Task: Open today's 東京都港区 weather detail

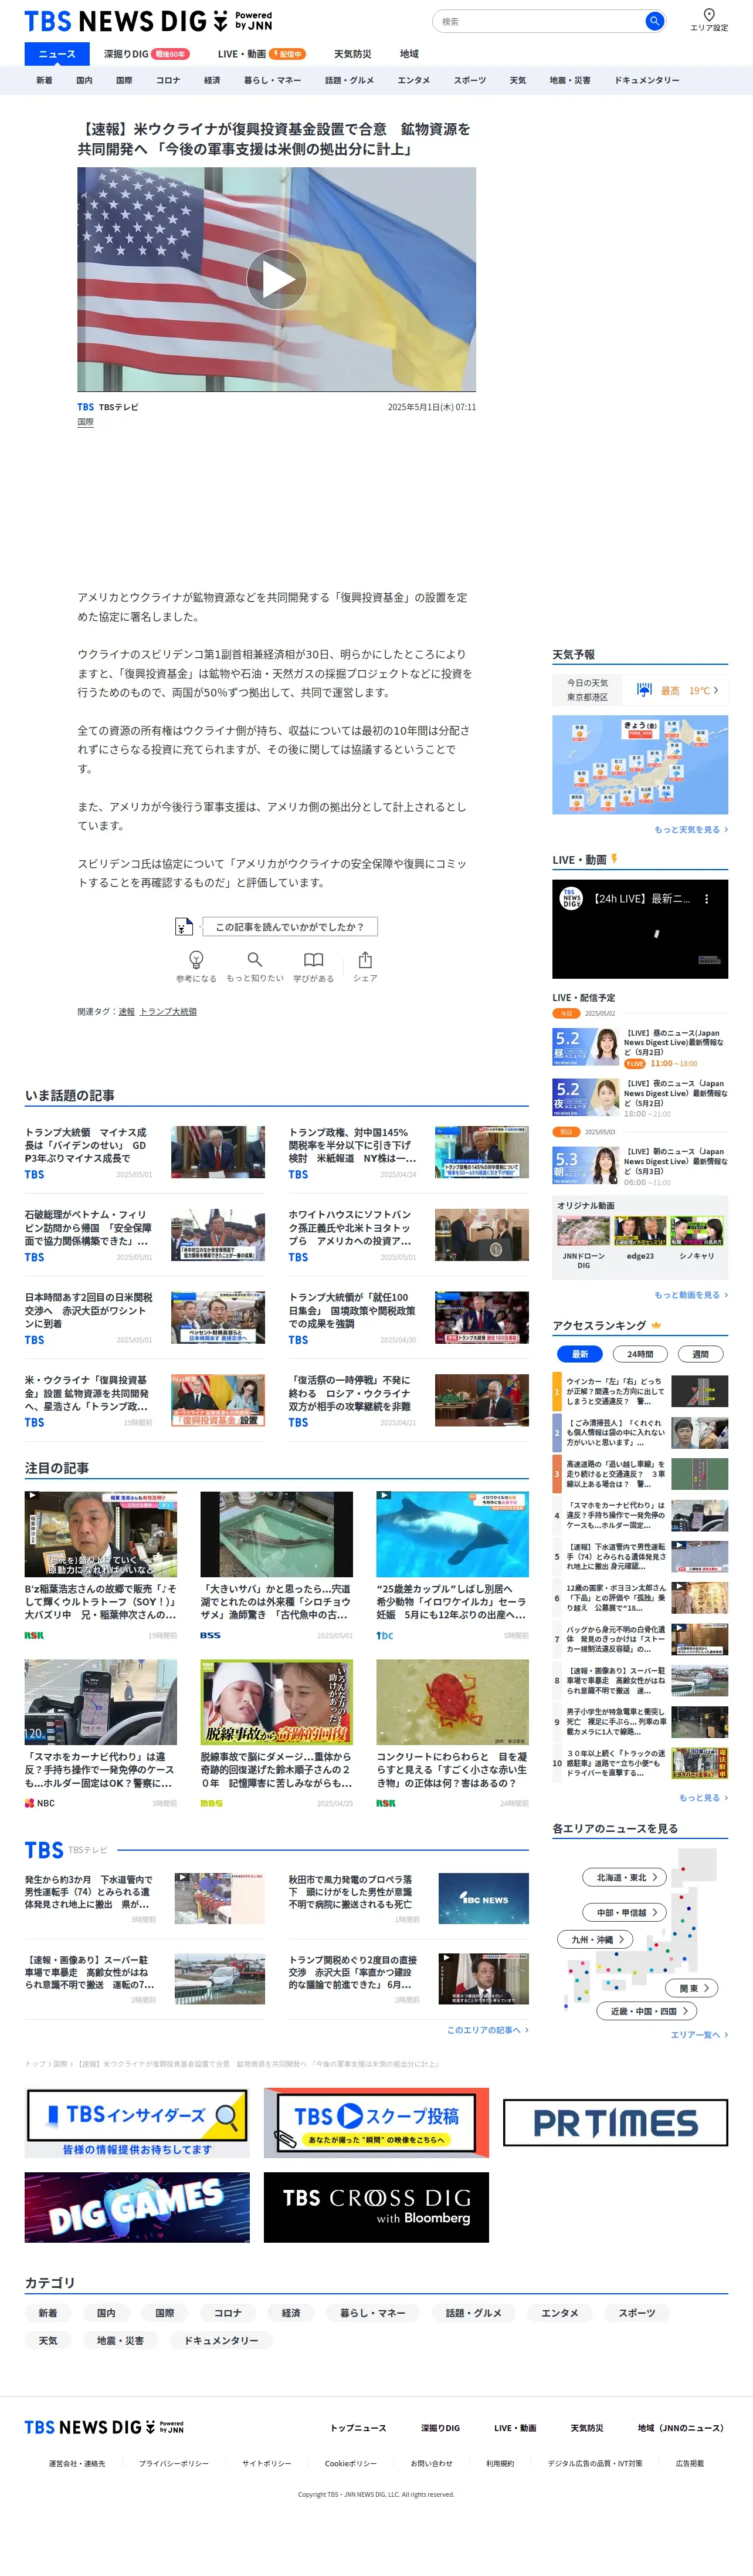Action: coord(640,690)
